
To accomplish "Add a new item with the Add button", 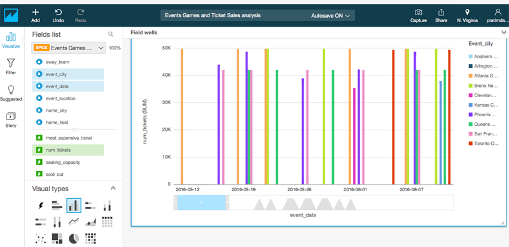I will [36, 16].
